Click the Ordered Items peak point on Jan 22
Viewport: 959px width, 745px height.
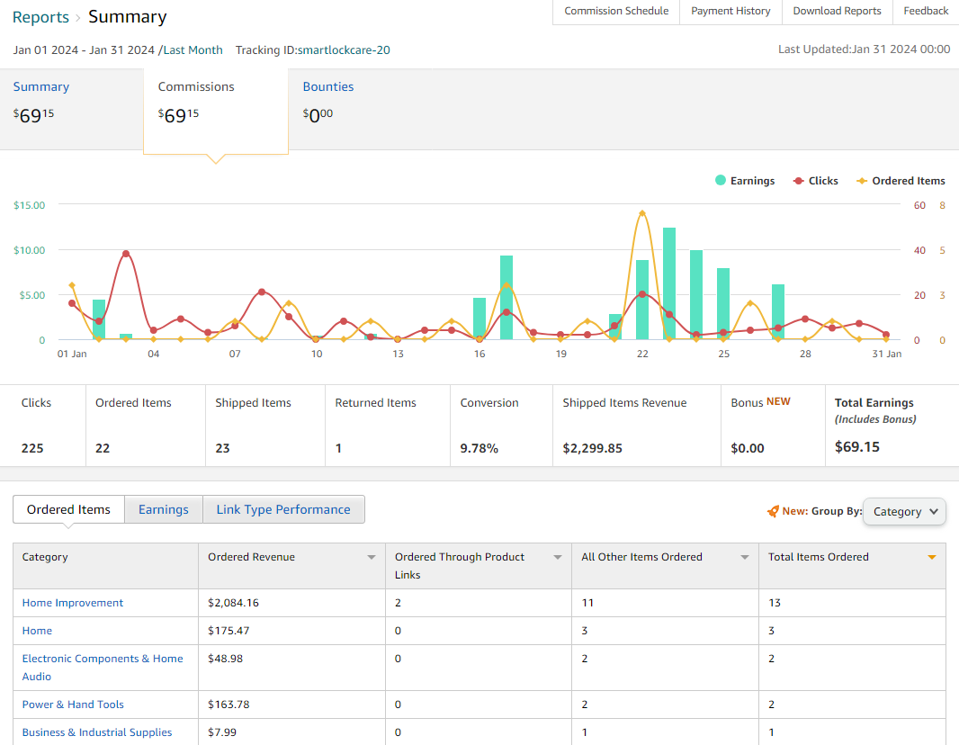(642, 213)
